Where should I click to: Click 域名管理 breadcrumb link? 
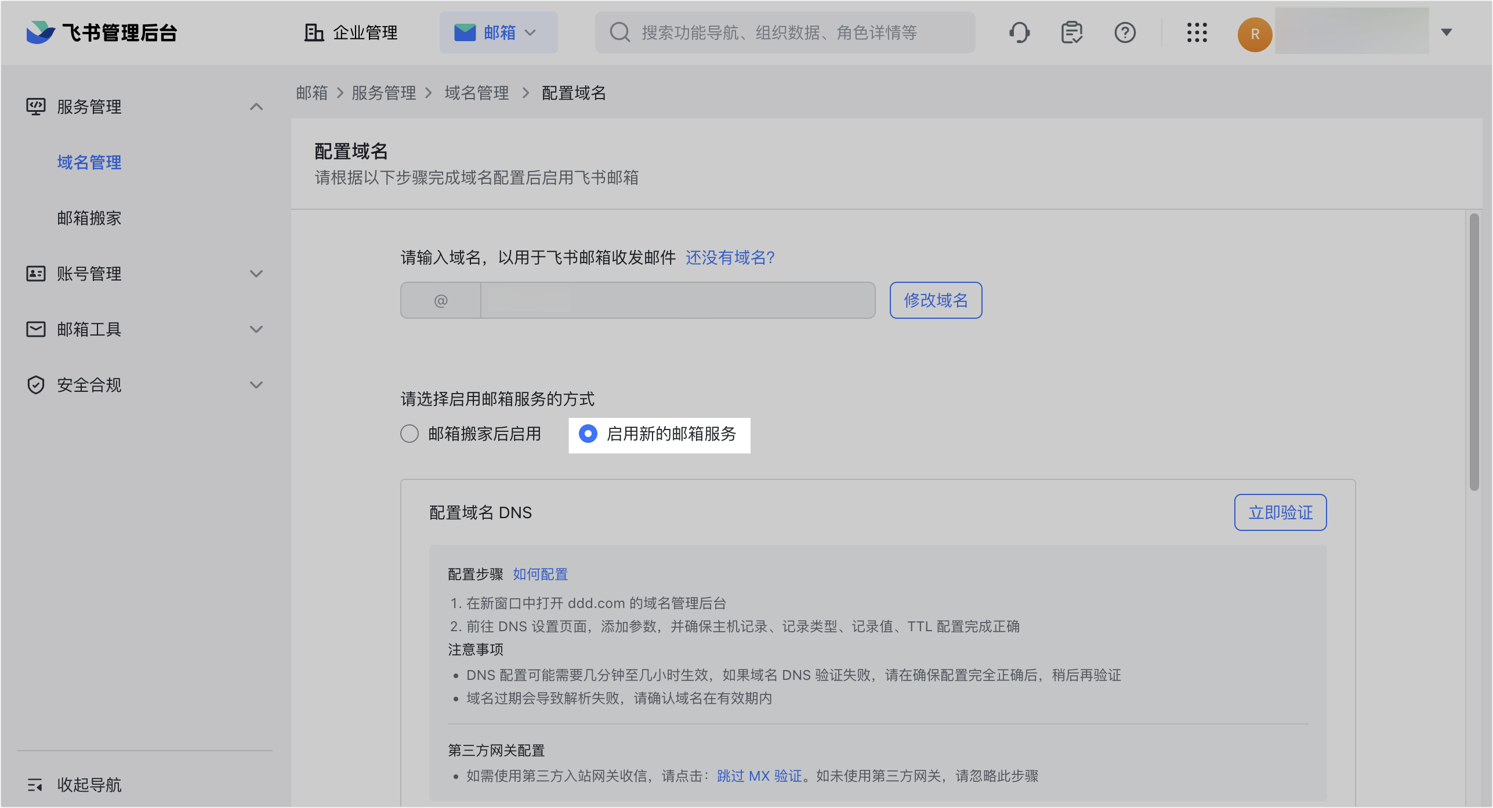coord(477,93)
